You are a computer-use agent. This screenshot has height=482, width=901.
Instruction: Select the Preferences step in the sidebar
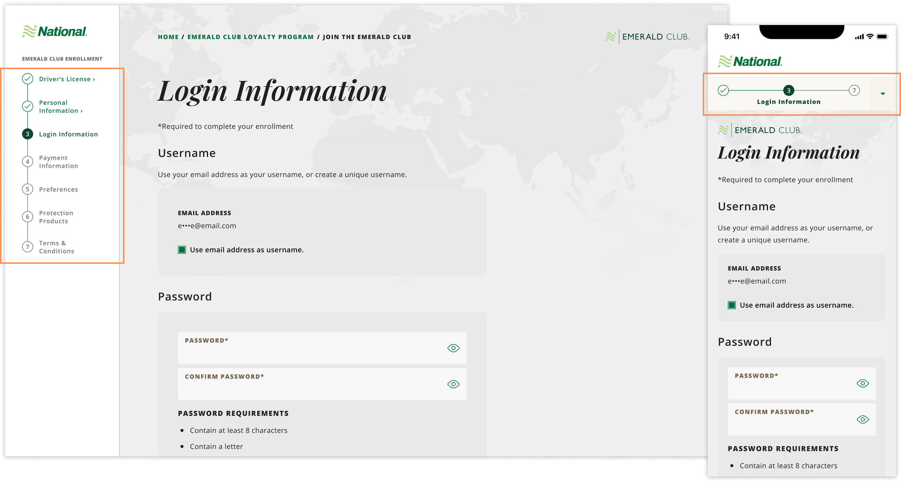click(x=58, y=189)
